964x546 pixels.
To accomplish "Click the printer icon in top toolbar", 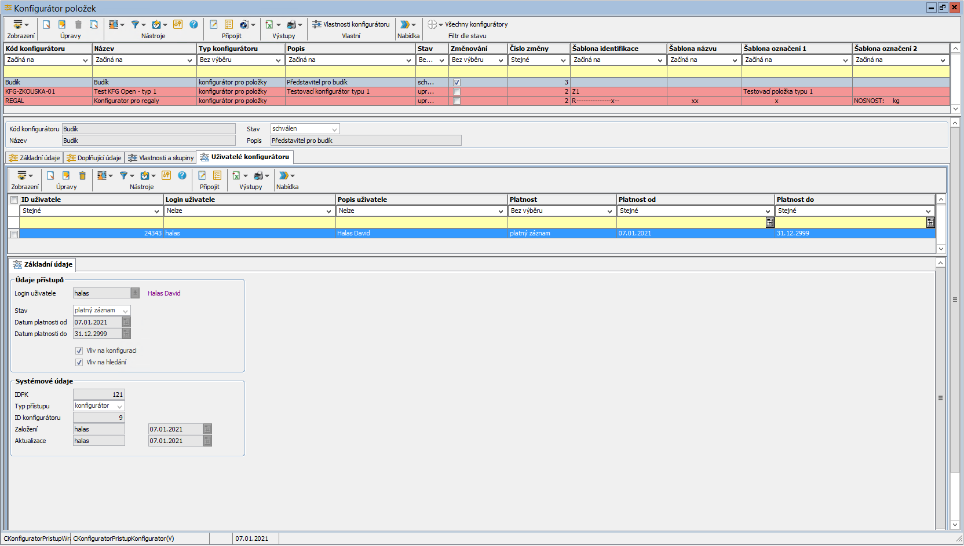I will [x=291, y=24].
